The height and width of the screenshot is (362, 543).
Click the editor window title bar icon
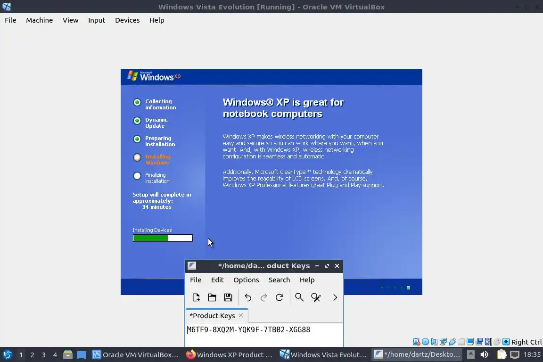[x=192, y=266]
